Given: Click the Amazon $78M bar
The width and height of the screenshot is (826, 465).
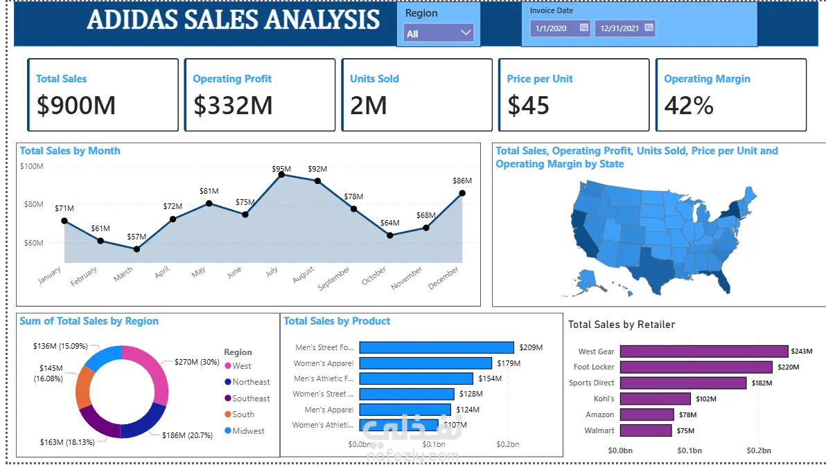Looking at the screenshot, I should pos(647,414).
